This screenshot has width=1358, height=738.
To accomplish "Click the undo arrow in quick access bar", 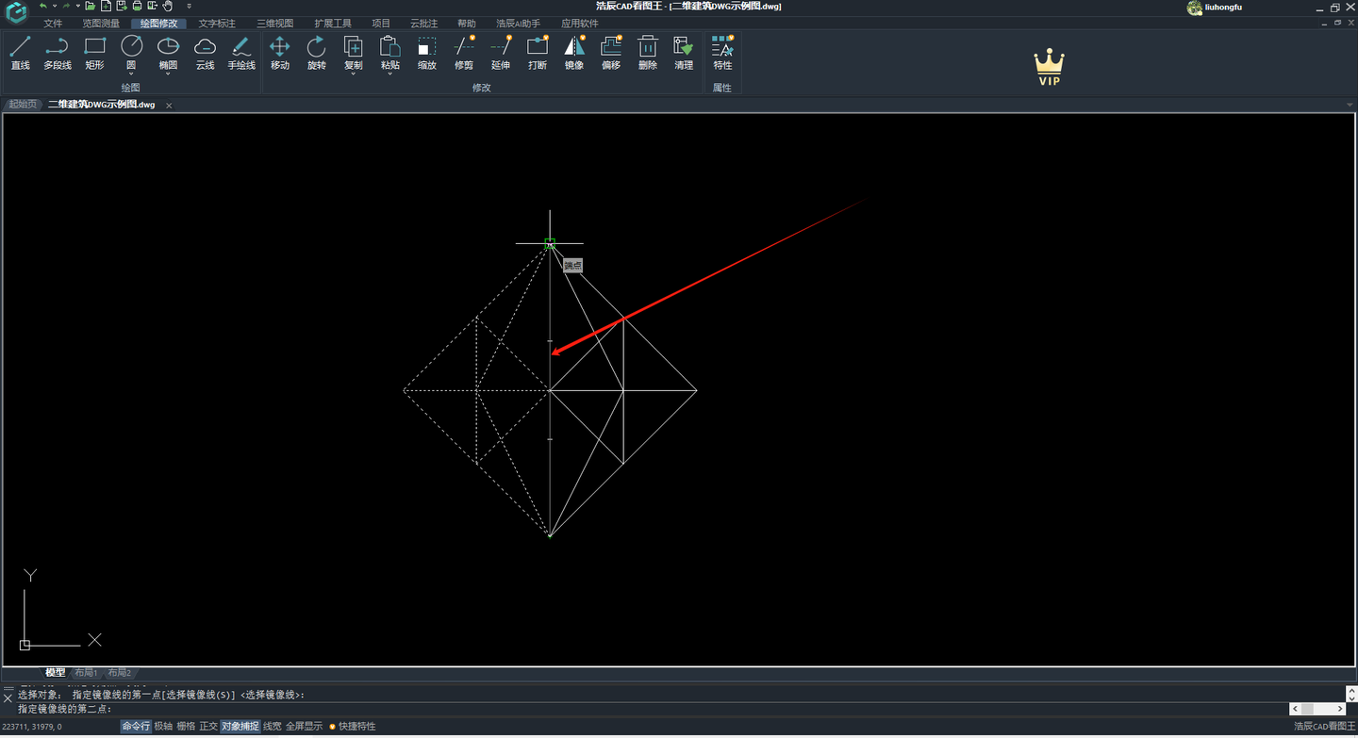I will 42,7.
